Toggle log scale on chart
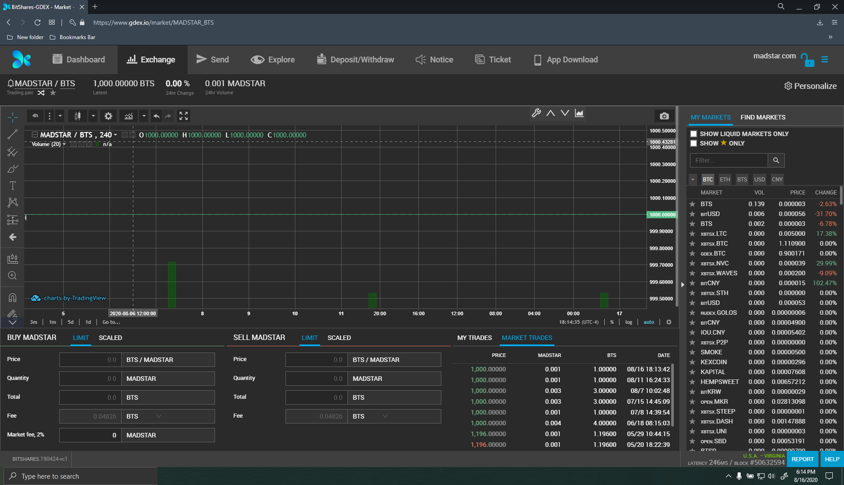The width and height of the screenshot is (844, 485). click(629, 322)
